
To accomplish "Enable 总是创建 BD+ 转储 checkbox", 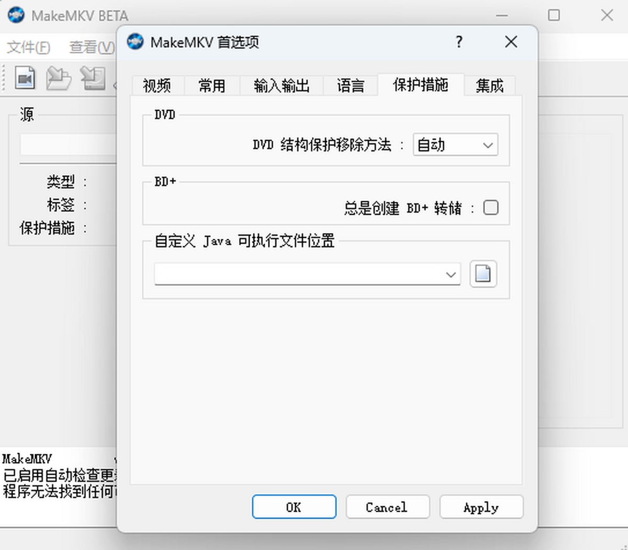I will pos(491,207).
